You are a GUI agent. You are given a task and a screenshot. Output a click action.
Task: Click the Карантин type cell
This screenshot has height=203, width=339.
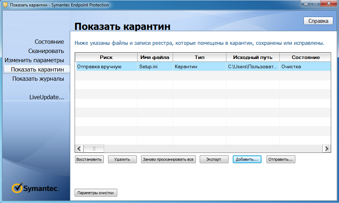200,66
